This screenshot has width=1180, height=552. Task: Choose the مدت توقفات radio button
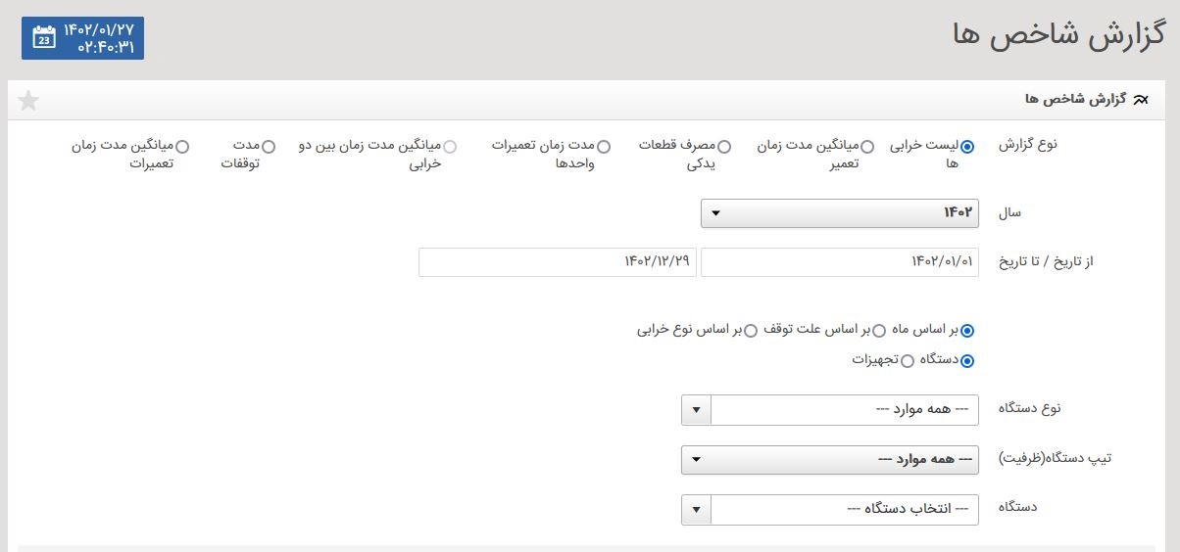pyautogui.click(x=269, y=147)
